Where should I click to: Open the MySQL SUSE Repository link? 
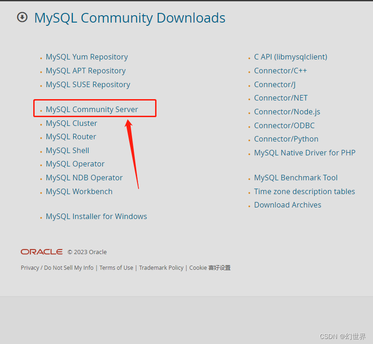88,84
